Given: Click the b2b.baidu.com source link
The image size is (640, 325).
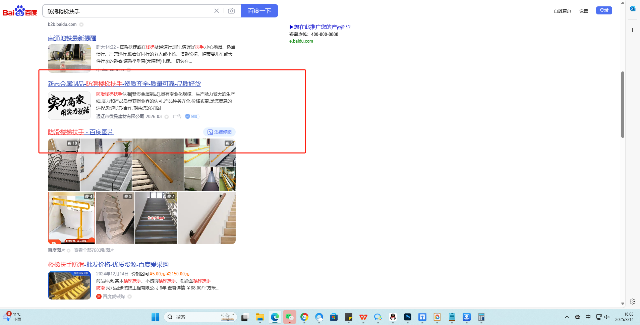Looking at the screenshot, I should (x=62, y=24).
